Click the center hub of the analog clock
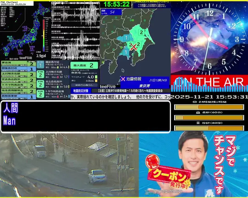Viewport: 248px width, 198px height. (x=210, y=39)
